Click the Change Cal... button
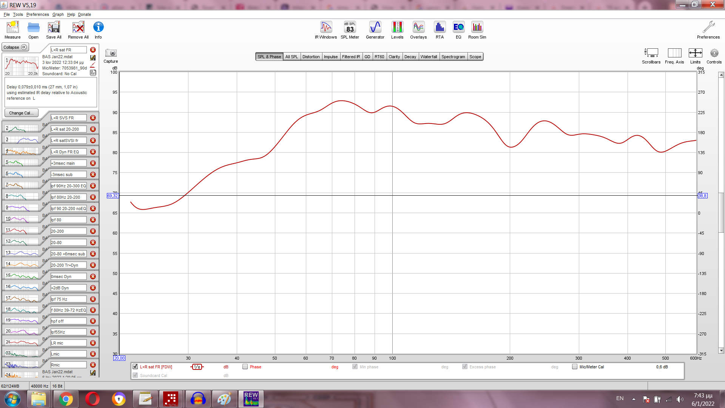 (21, 113)
